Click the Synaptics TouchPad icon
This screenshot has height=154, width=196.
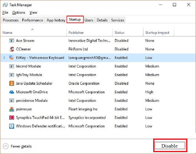[11, 118]
